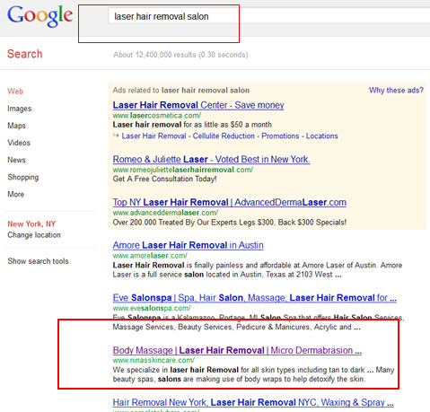Open Laser Hair Removal Center - Save money ad

coord(198,105)
